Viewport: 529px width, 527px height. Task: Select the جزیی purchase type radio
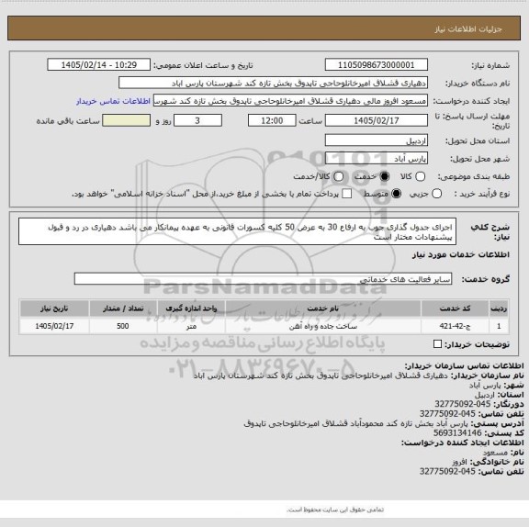(x=437, y=194)
